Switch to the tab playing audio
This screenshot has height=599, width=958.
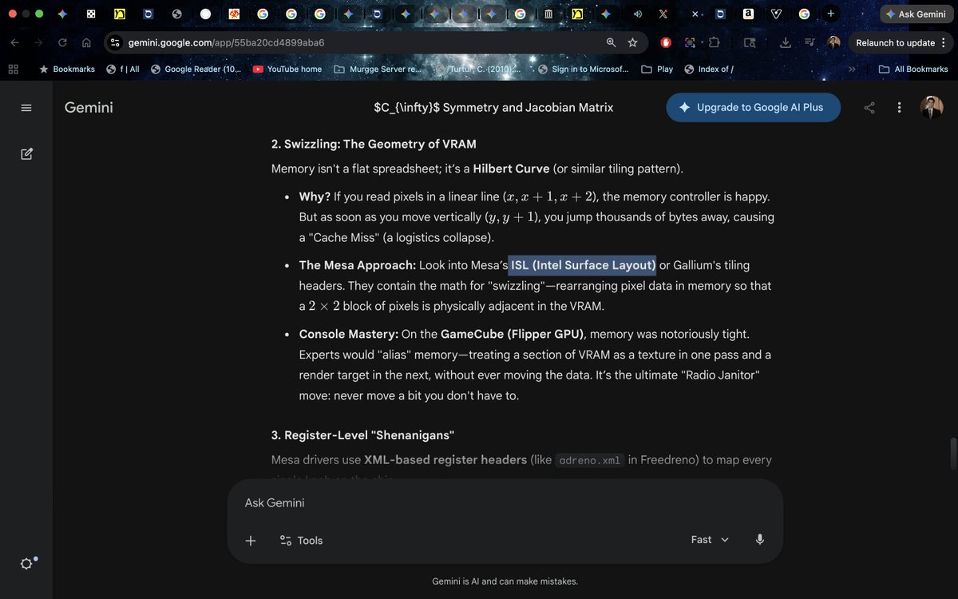pyautogui.click(x=636, y=14)
